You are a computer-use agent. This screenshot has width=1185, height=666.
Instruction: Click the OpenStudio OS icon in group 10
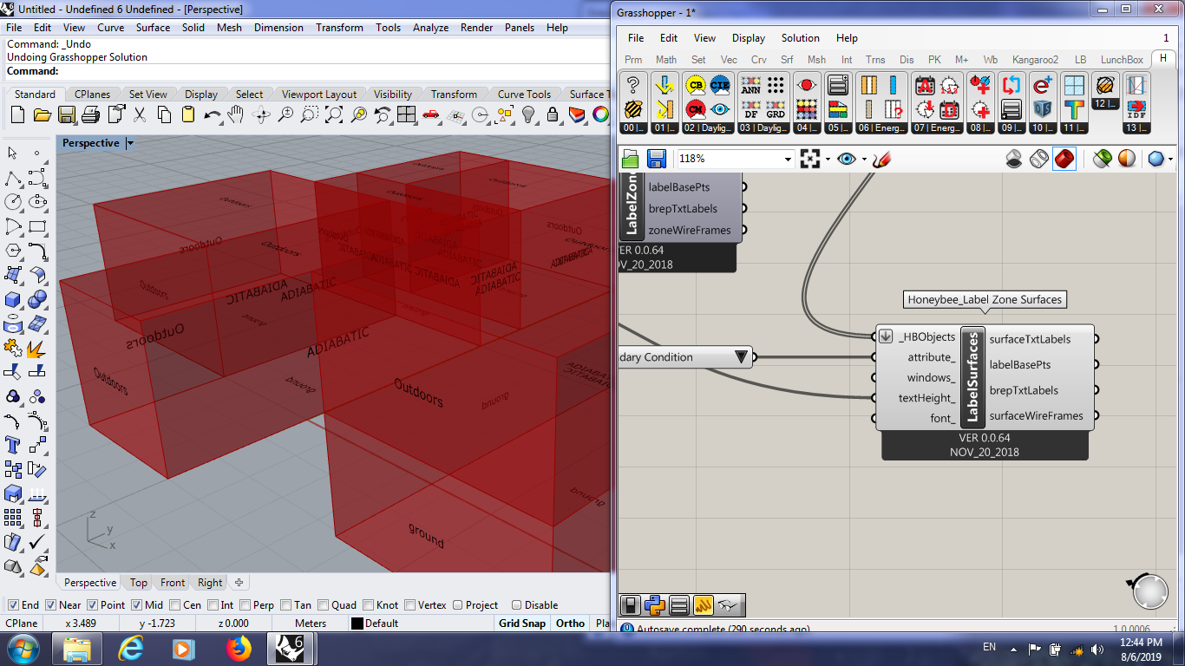pyautogui.click(x=1042, y=109)
